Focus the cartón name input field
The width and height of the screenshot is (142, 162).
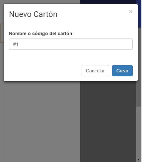click(x=71, y=44)
